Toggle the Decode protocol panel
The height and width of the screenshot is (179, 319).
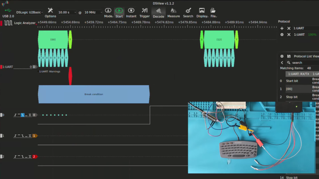pyautogui.click(x=158, y=12)
